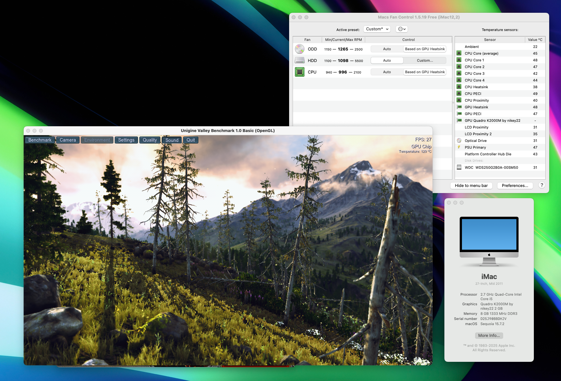Click the Sensor column header
Screen dimensions: 561x381
490,40
